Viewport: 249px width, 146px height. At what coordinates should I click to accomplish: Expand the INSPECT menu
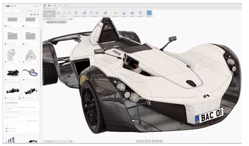point(116,16)
